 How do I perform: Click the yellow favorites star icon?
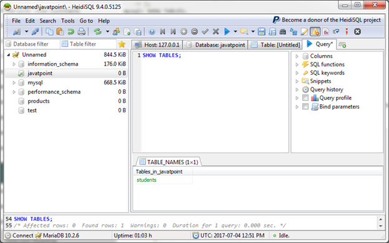click(122, 44)
